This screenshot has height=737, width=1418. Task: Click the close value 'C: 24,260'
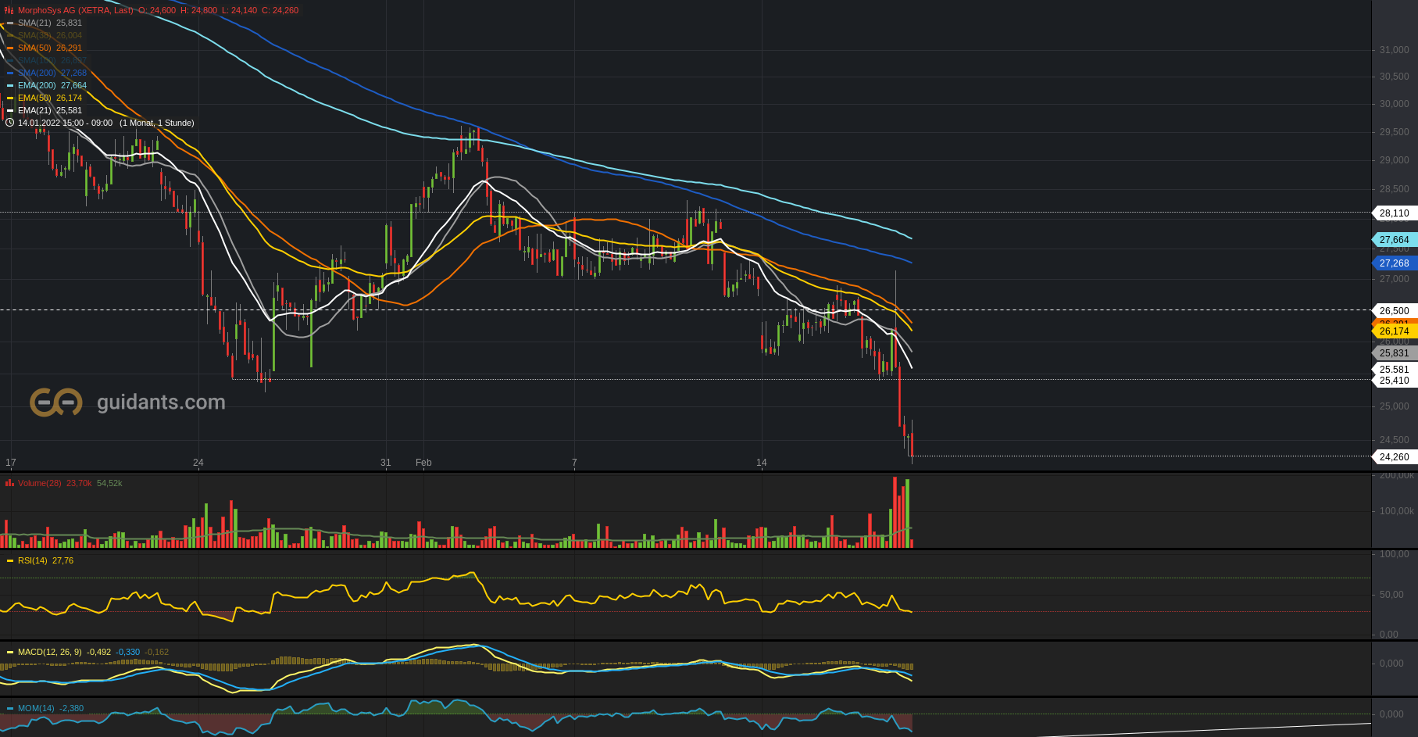click(280, 10)
